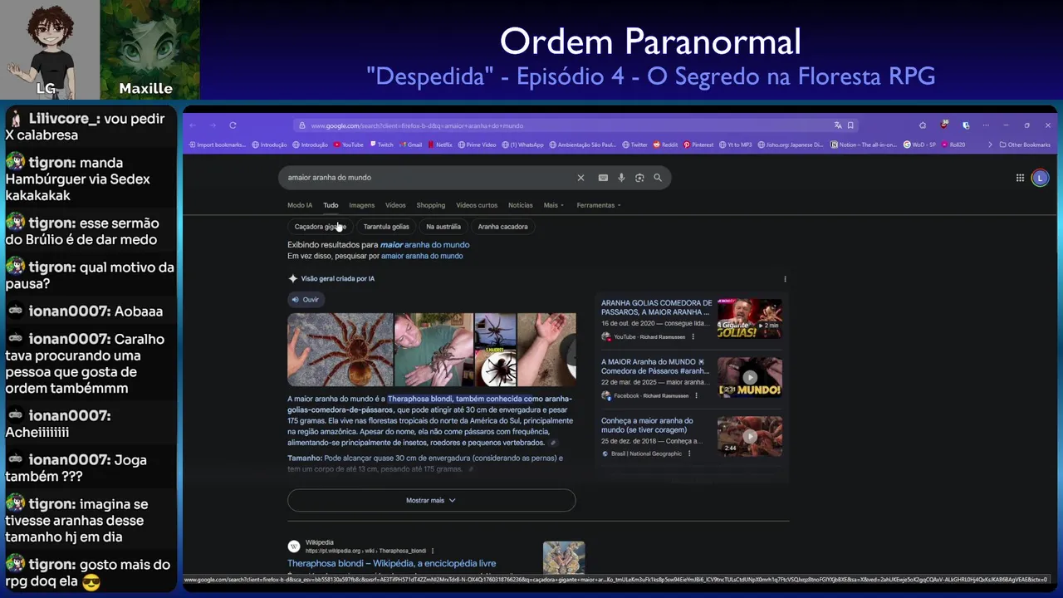Play the AI overview audio with Ouvir
Image resolution: width=1063 pixels, height=598 pixels.
(305, 300)
